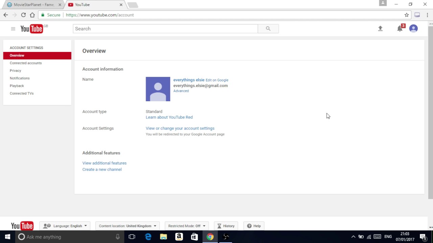Focus the YouTube search field
This screenshot has height=243, width=433.
coord(165,29)
